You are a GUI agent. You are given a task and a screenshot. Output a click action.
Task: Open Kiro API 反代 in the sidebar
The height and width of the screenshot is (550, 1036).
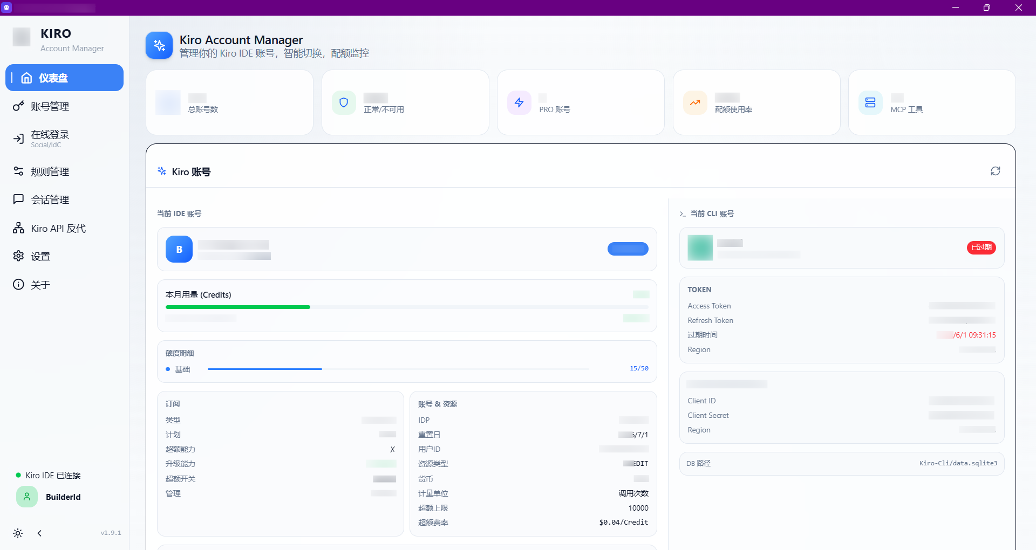click(64, 228)
